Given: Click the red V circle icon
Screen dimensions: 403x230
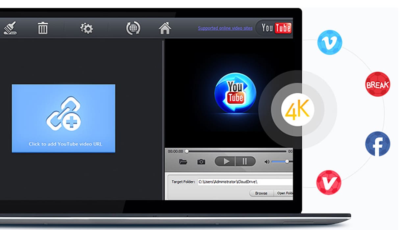Looking at the screenshot, I should pyautogui.click(x=329, y=182).
